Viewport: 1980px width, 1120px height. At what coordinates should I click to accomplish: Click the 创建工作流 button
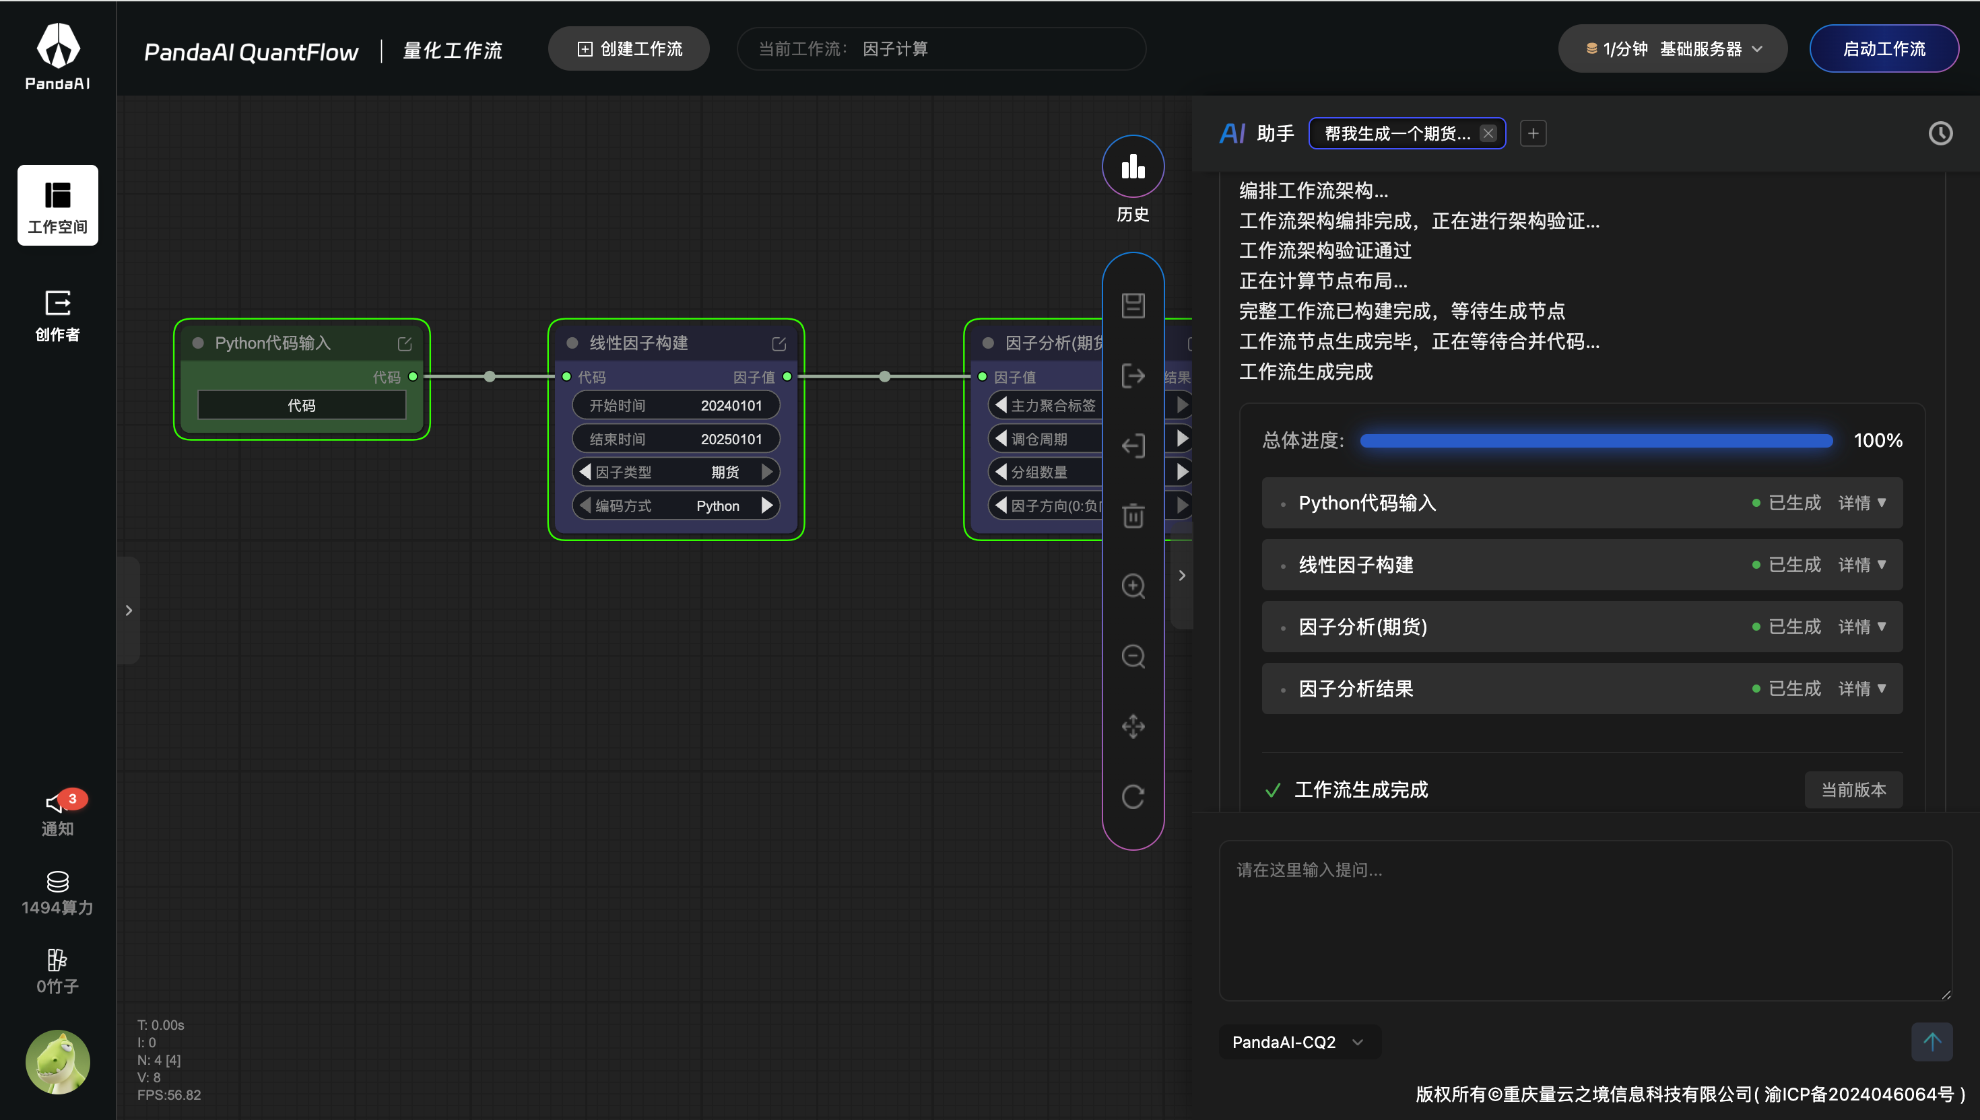click(x=629, y=48)
